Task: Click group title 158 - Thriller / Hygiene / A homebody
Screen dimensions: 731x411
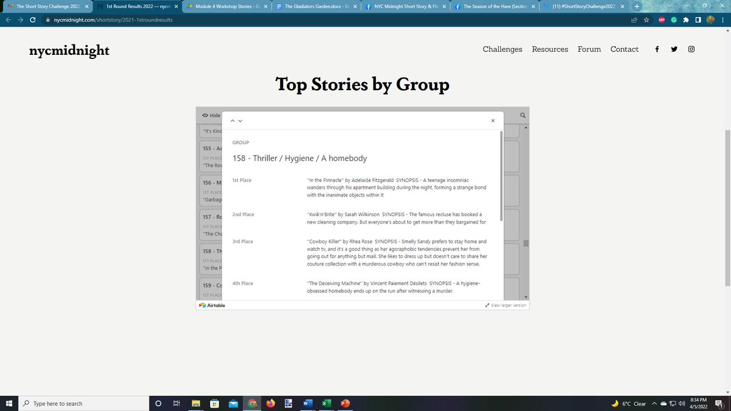Action: tap(300, 158)
